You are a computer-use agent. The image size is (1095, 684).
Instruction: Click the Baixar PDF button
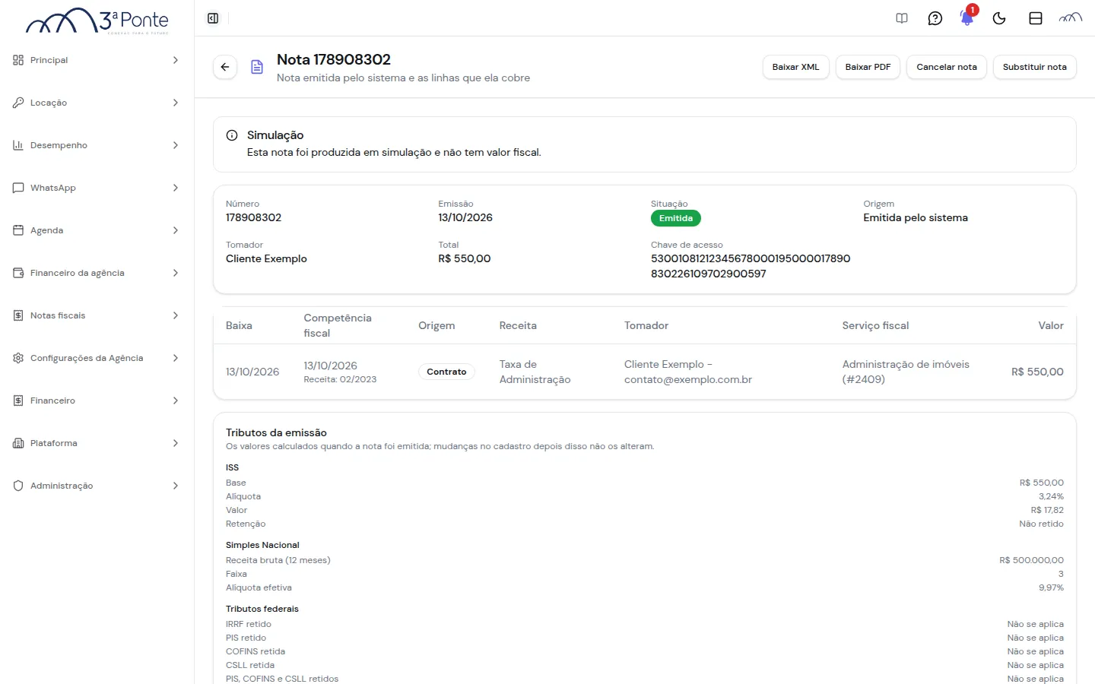868,67
